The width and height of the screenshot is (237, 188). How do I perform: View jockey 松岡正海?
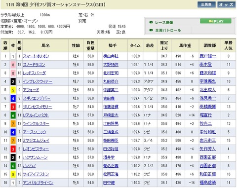click(x=111, y=174)
